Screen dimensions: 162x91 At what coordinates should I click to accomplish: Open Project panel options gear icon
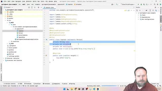pyautogui.click(x=38, y=7)
